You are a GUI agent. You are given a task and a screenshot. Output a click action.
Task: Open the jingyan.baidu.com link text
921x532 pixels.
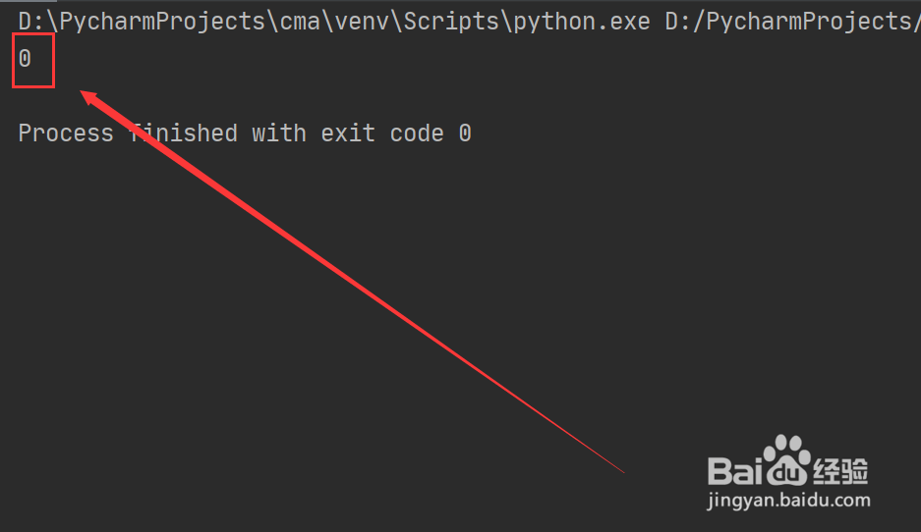[x=788, y=501]
